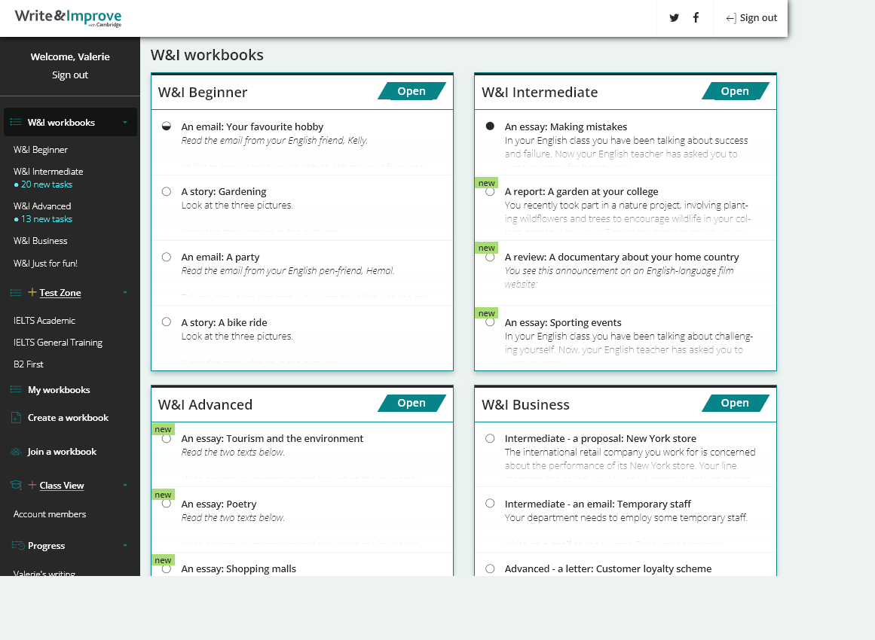
Task: Click the Twitter icon in header
Action: click(674, 18)
